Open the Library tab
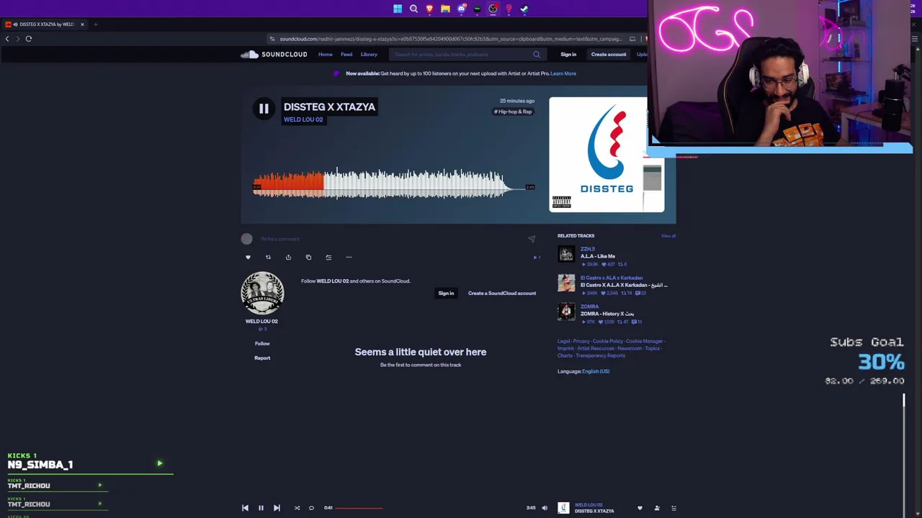The image size is (922, 518). click(369, 55)
